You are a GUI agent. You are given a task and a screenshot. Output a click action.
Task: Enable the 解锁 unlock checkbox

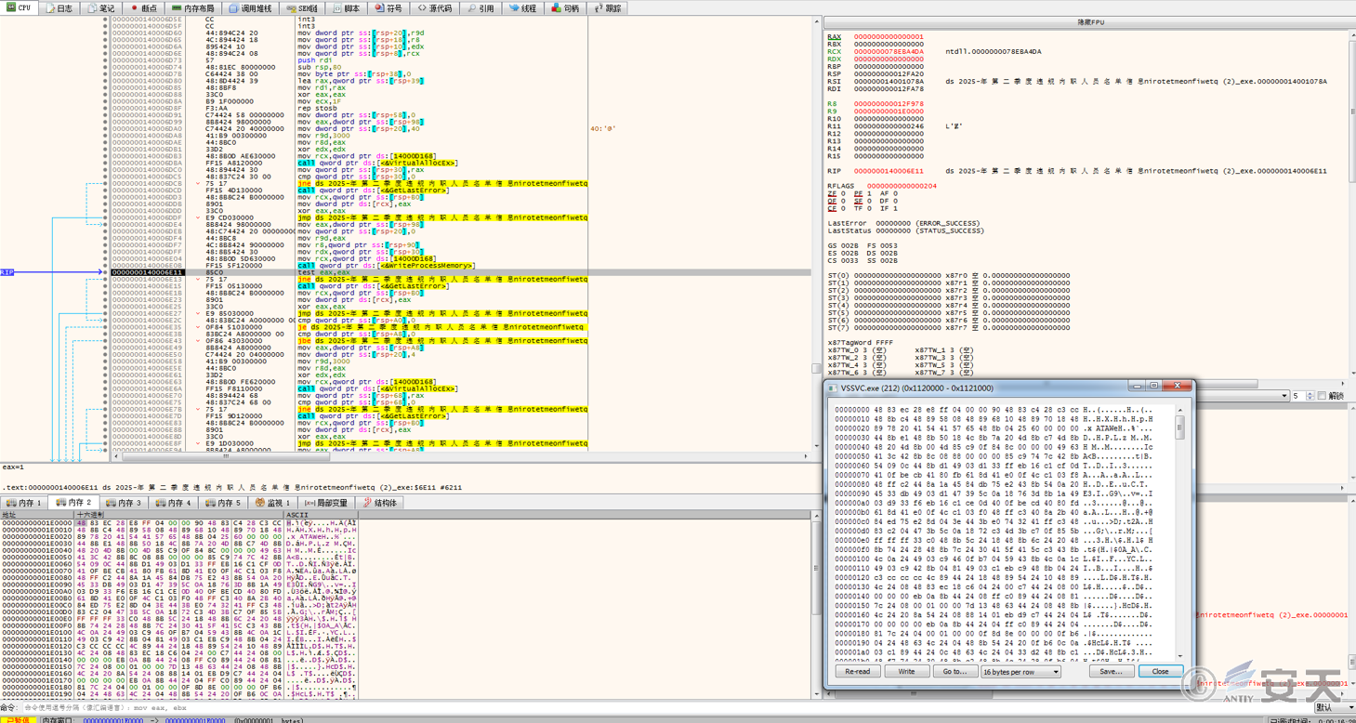tap(1322, 396)
